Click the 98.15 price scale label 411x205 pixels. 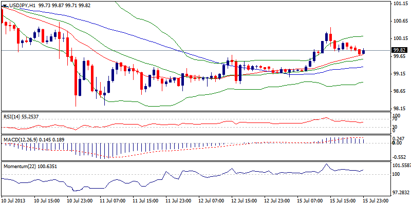click(x=400, y=109)
